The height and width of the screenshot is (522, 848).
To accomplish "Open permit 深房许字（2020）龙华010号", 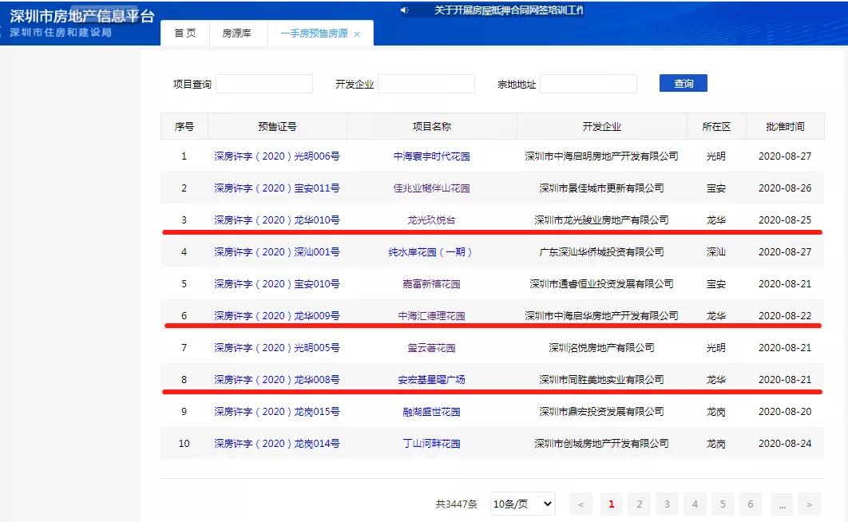I will pyautogui.click(x=275, y=219).
